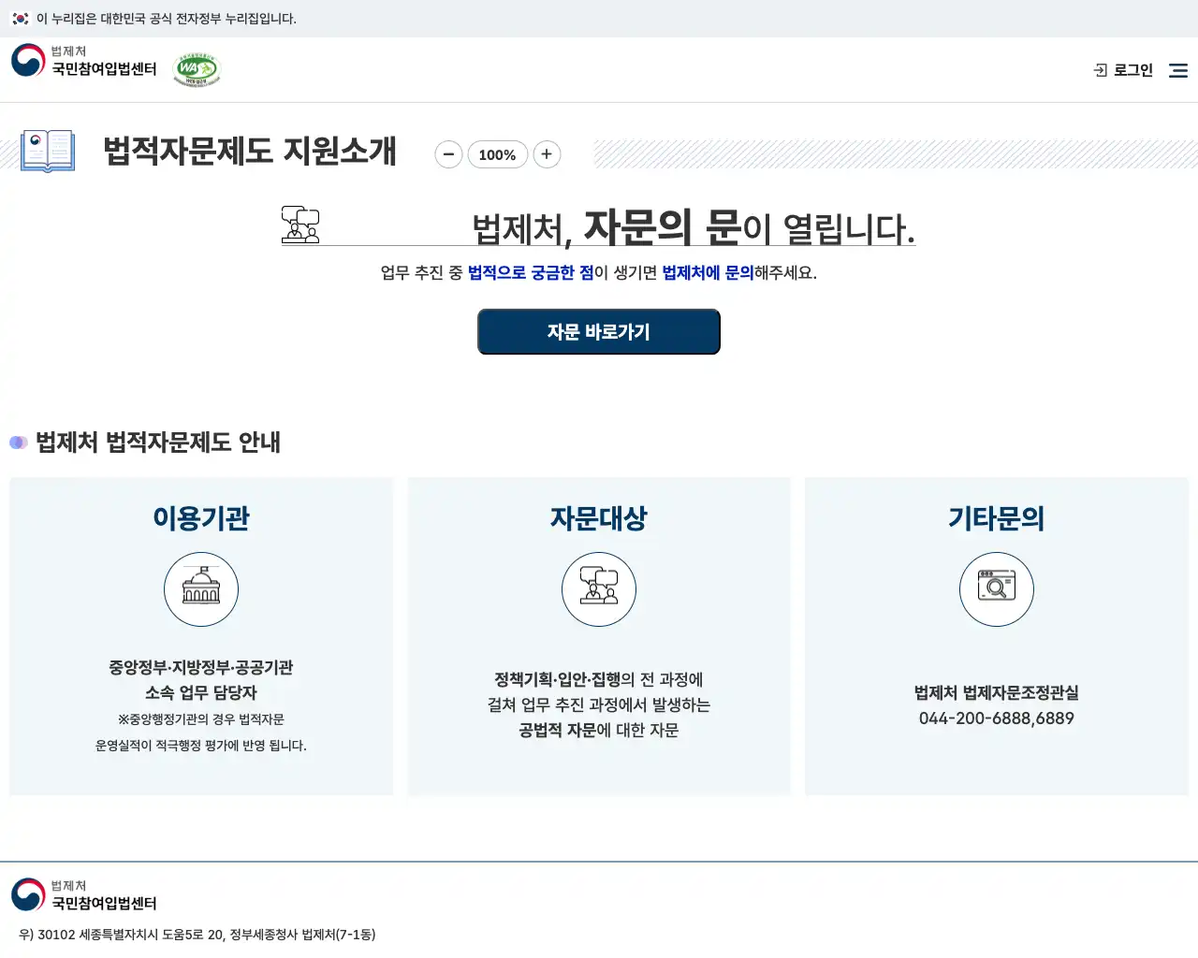1198x958 pixels.
Task: Decrease page zoom with minus button
Action: point(449,154)
